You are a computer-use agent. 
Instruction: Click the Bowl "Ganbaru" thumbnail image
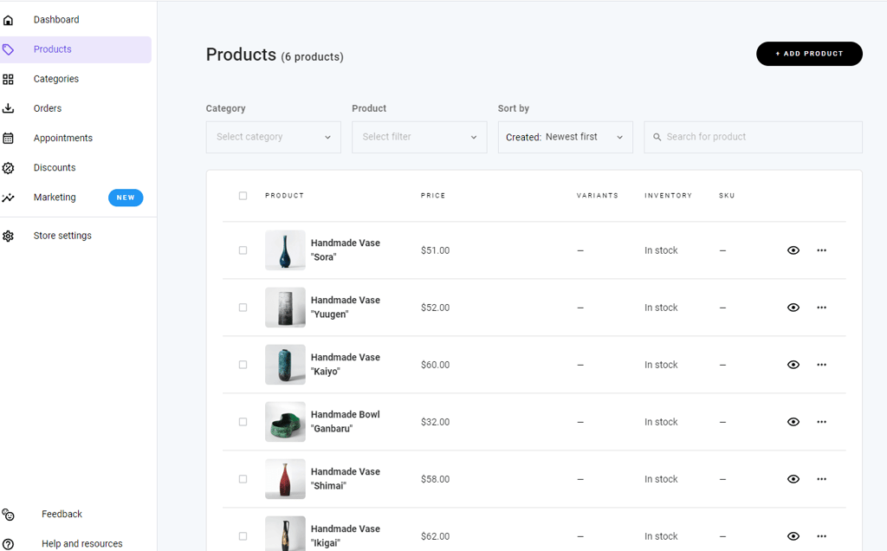click(x=285, y=421)
